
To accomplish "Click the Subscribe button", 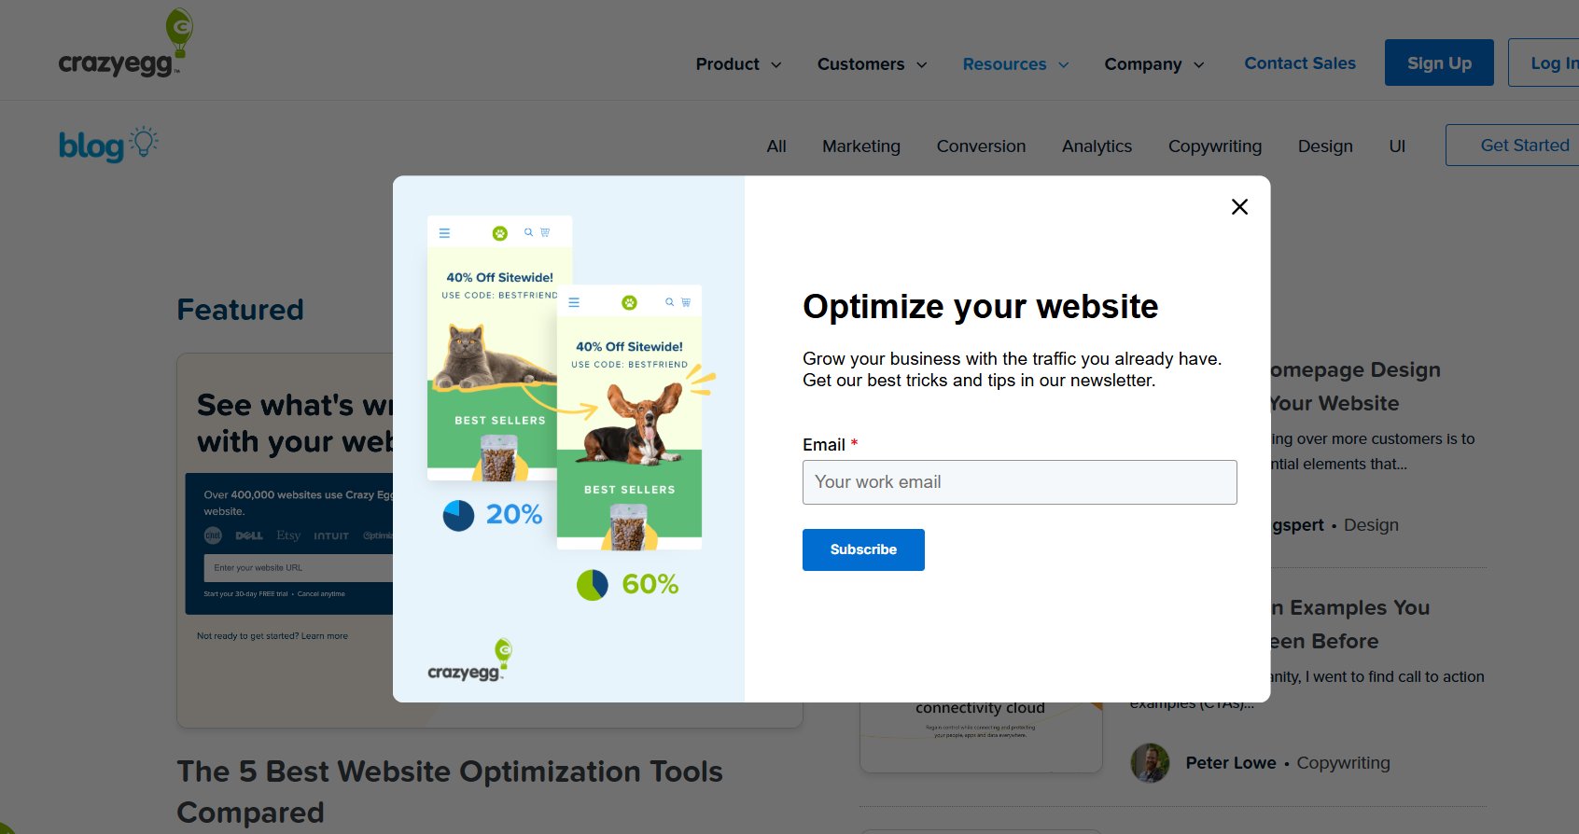I will (863, 549).
